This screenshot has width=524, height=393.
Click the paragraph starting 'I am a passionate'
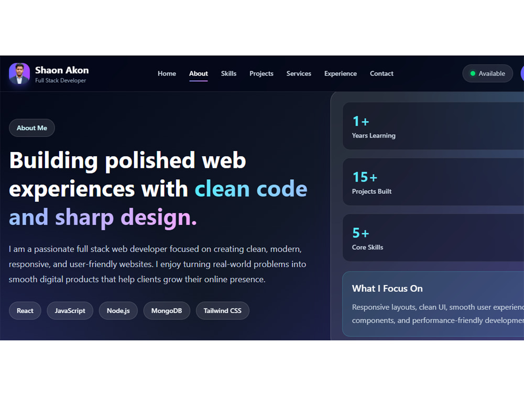(157, 264)
